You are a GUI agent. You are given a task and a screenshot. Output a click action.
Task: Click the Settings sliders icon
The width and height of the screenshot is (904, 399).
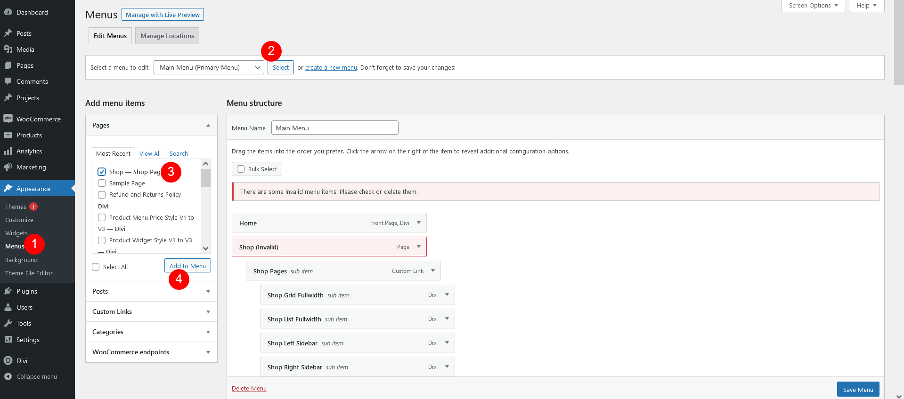8,340
